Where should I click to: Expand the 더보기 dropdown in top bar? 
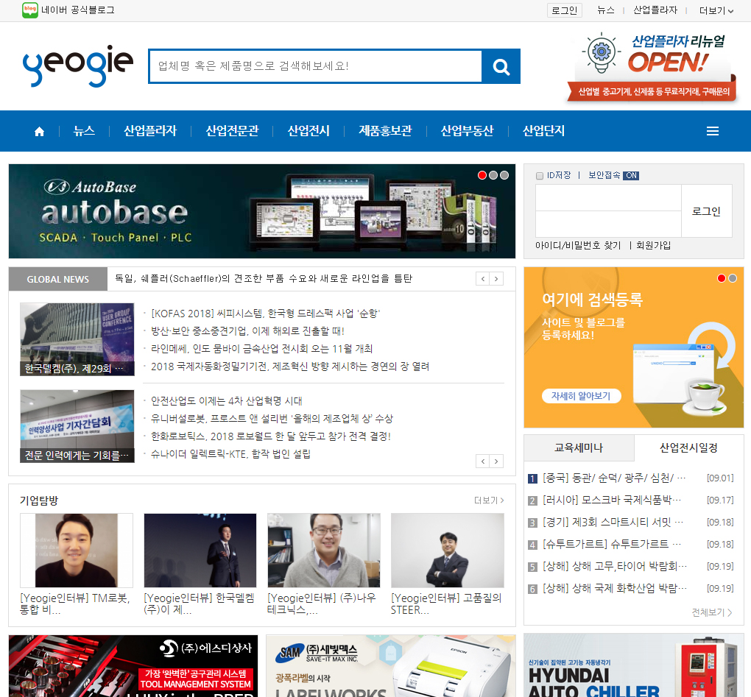pos(716,10)
